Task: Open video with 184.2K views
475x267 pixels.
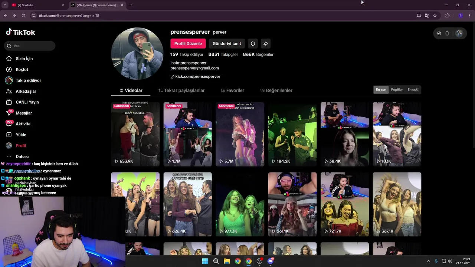Action: (x=292, y=134)
